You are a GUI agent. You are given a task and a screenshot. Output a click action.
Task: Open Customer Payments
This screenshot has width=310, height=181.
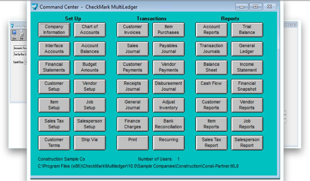coord(132,67)
